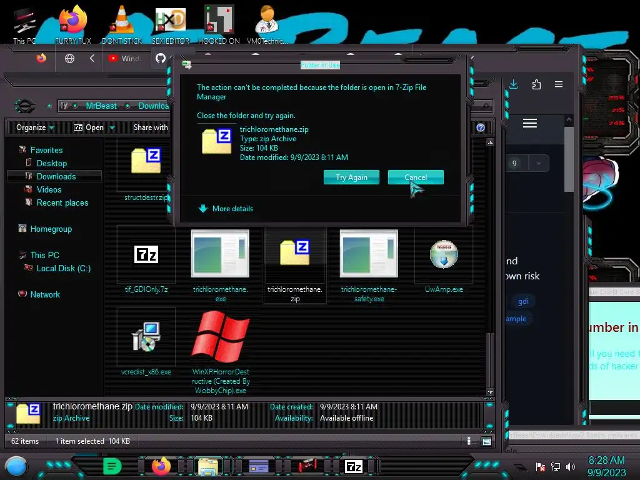This screenshot has height=480, width=640.
Task: Expand More details in the dialog
Action: click(x=226, y=209)
